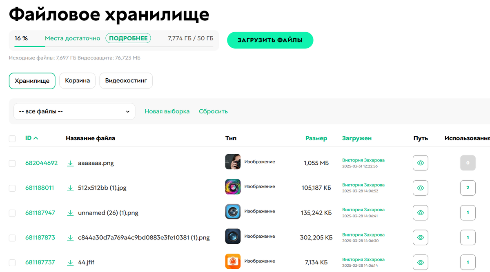The width and height of the screenshot is (490, 272).
Task: Open thumbnail of aaaaaaa.png
Action: pyautogui.click(x=233, y=162)
